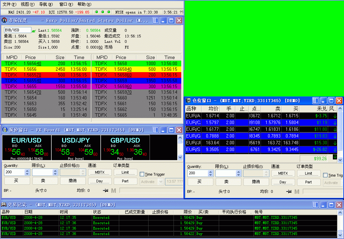Image resolution: width=344 pixels, height=239 pixels.
Task: Click the scroll-up arrow of 仓位窗口 position list
Action: coord(340,108)
